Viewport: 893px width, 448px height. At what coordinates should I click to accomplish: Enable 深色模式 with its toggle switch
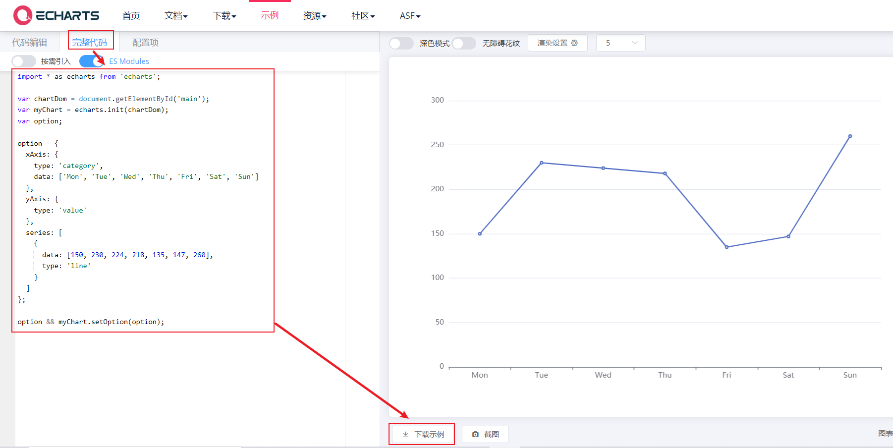(x=401, y=43)
